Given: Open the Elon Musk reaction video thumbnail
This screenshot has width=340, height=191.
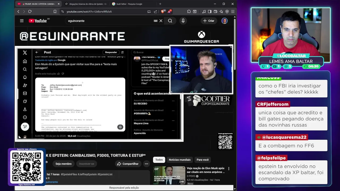Looking at the screenshot, I should pyautogui.click(x=169, y=175).
